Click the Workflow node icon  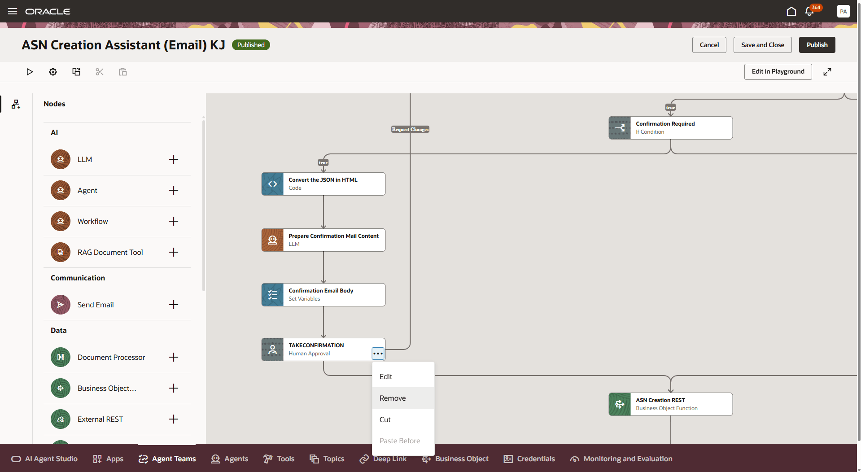pos(61,221)
